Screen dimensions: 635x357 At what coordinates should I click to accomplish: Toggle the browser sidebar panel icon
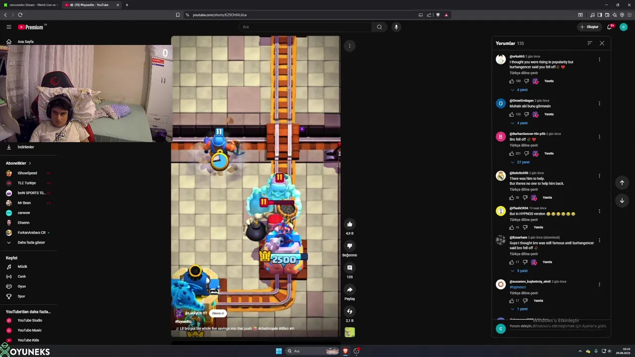click(600, 15)
